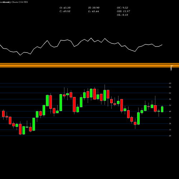Select the open value 'O: 45.50'
Image resolution: width=179 pixels, height=179 pixels.
click(65, 8)
